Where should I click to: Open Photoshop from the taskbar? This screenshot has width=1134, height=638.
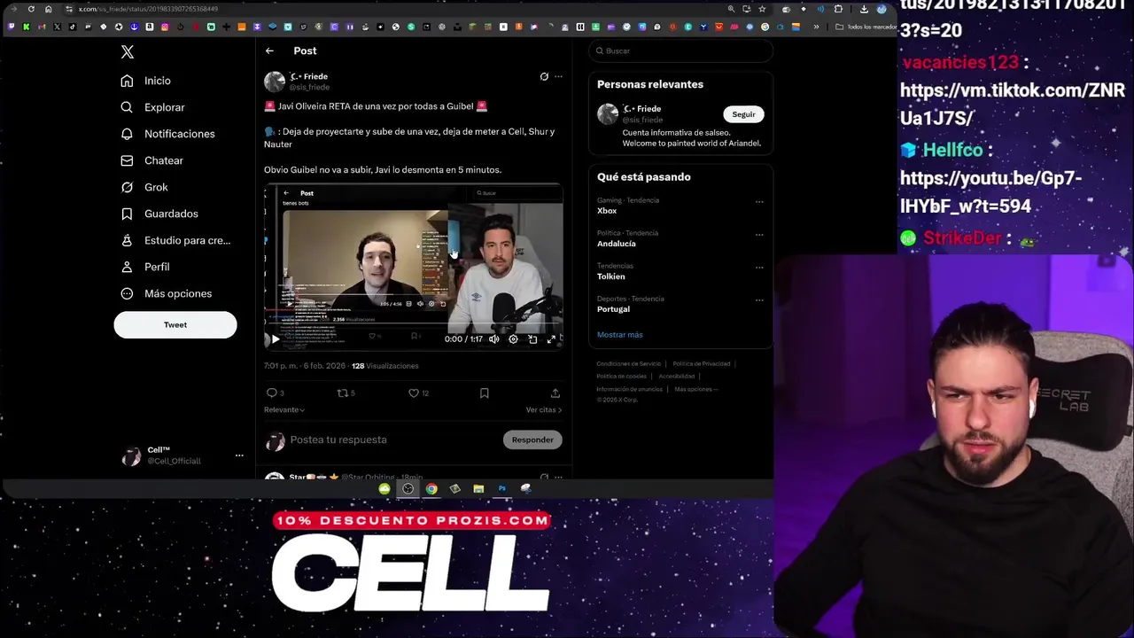tap(501, 488)
